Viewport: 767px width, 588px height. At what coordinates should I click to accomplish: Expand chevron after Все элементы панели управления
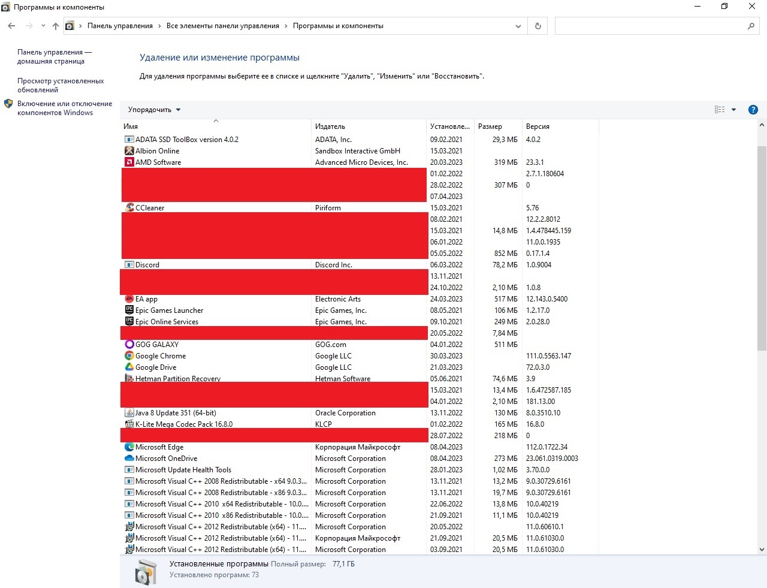coord(286,26)
